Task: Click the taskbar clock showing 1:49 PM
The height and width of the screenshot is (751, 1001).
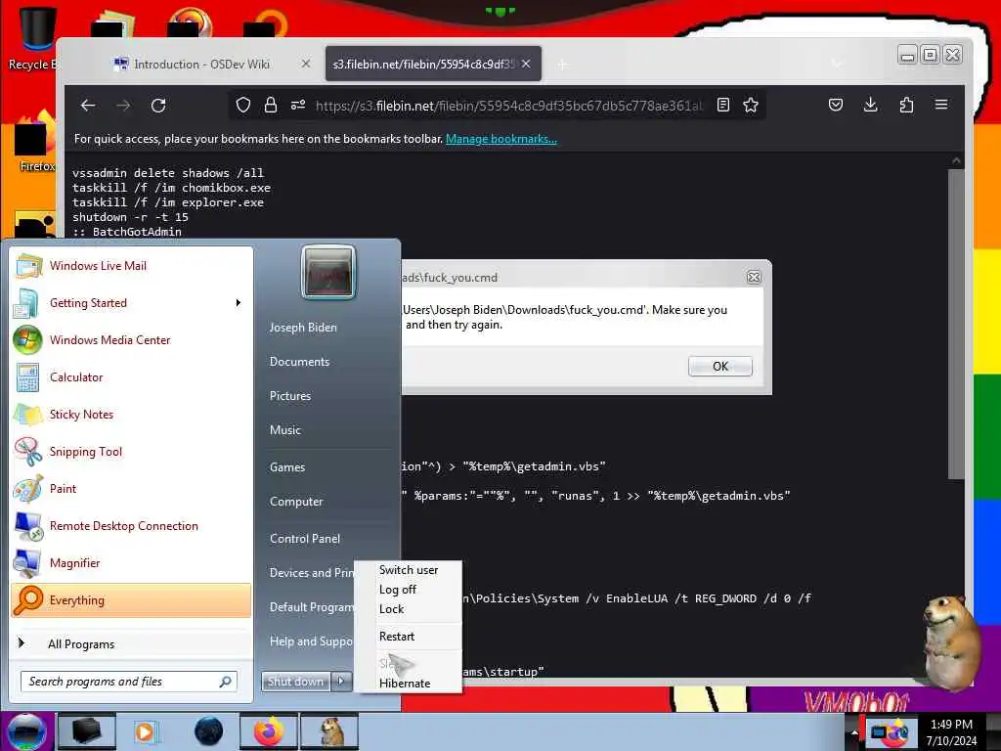Action: [951, 732]
